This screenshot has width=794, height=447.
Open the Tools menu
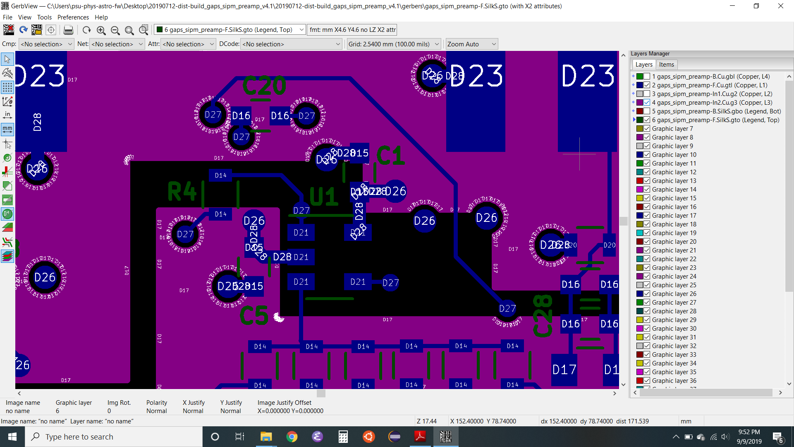click(44, 17)
